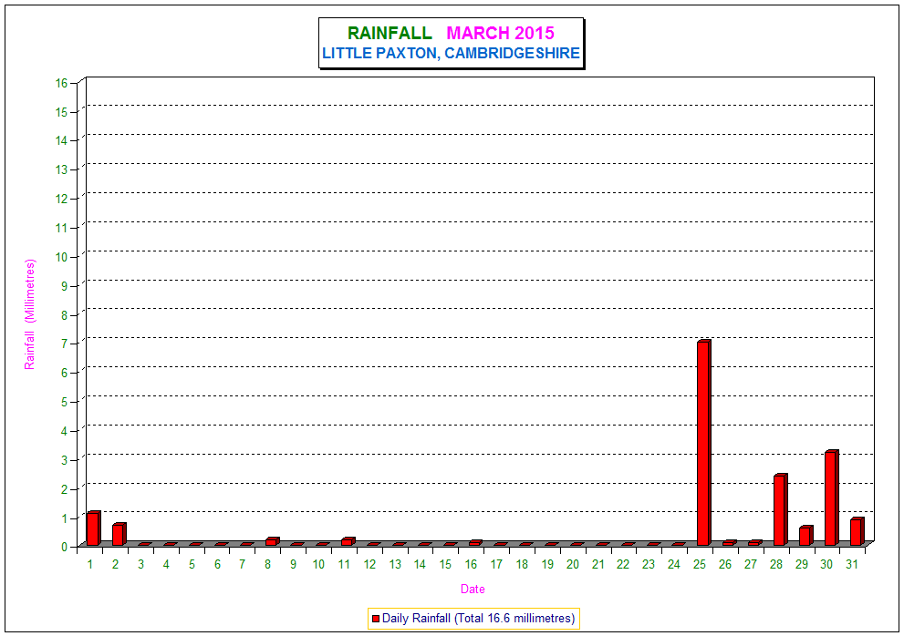The width and height of the screenshot is (904, 636).
Task: Select the red bar for date 30
Action: (x=831, y=498)
